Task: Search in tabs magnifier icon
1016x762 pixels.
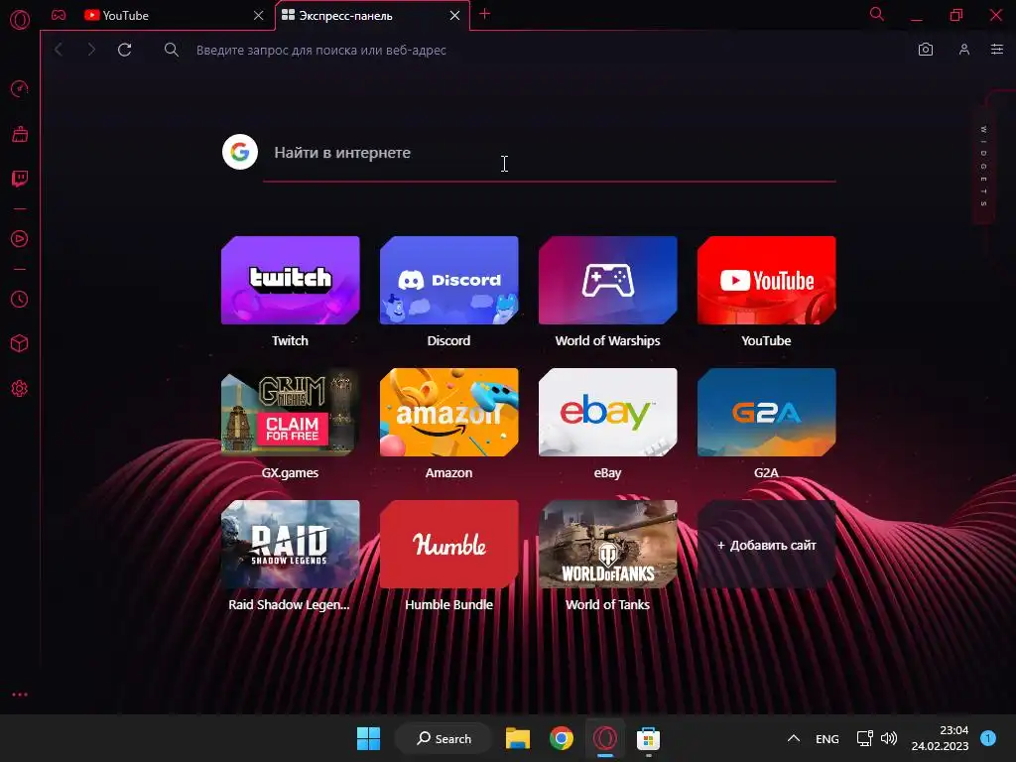Action: click(877, 14)
